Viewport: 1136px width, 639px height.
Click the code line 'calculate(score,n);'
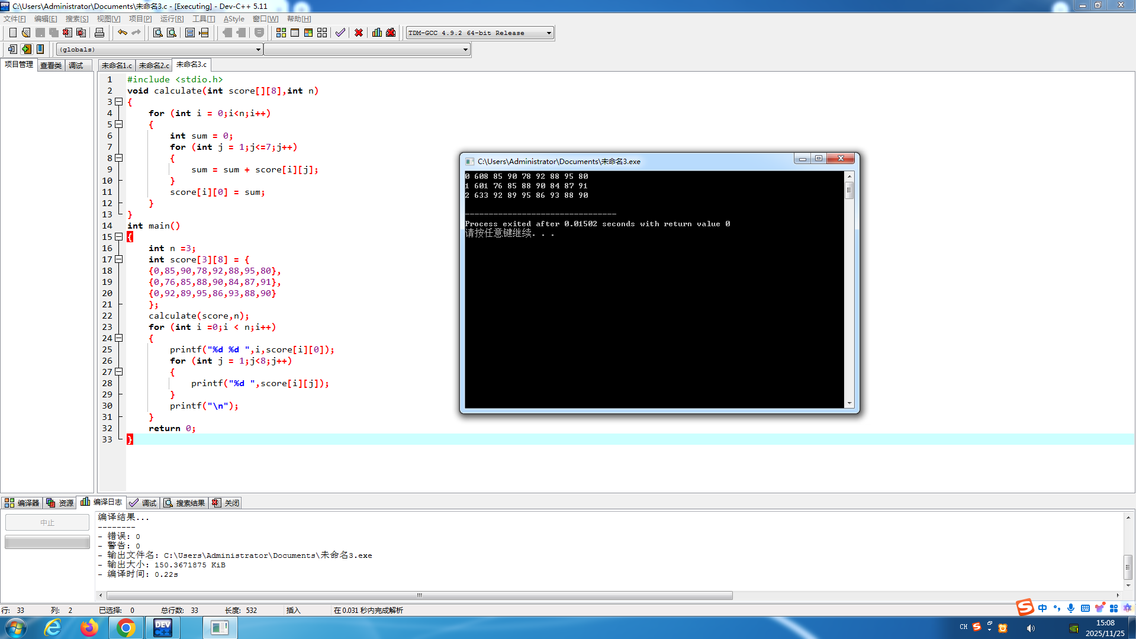[199, 316]
